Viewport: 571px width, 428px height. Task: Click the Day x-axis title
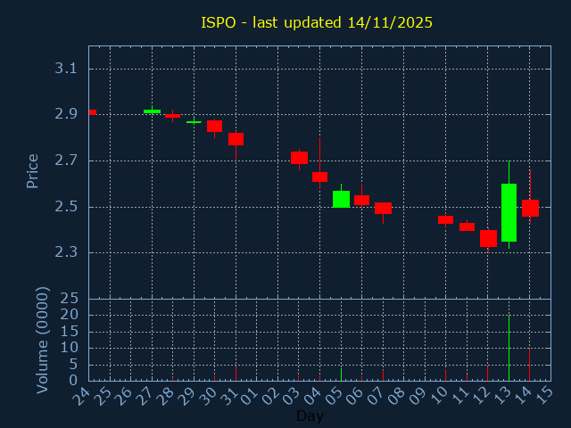310,416
